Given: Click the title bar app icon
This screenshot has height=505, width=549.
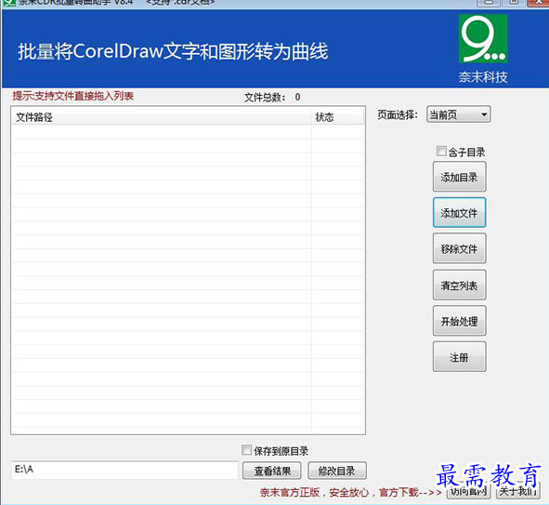Looking at the screenshot, I should coord(8,3).
